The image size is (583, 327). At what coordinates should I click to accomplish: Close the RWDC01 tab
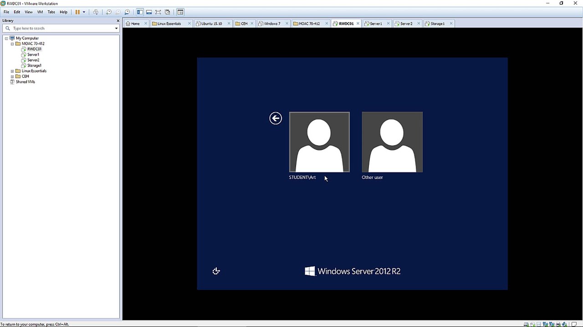(358, 24)
